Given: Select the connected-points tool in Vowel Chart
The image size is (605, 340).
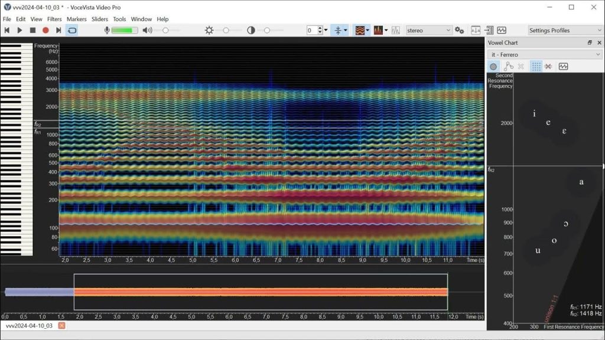Looking at the screenshot, I should point(508,67).
